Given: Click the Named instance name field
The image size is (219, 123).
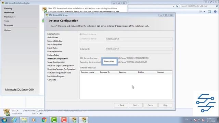Looking at the screenshot, I should click(139, 39).
